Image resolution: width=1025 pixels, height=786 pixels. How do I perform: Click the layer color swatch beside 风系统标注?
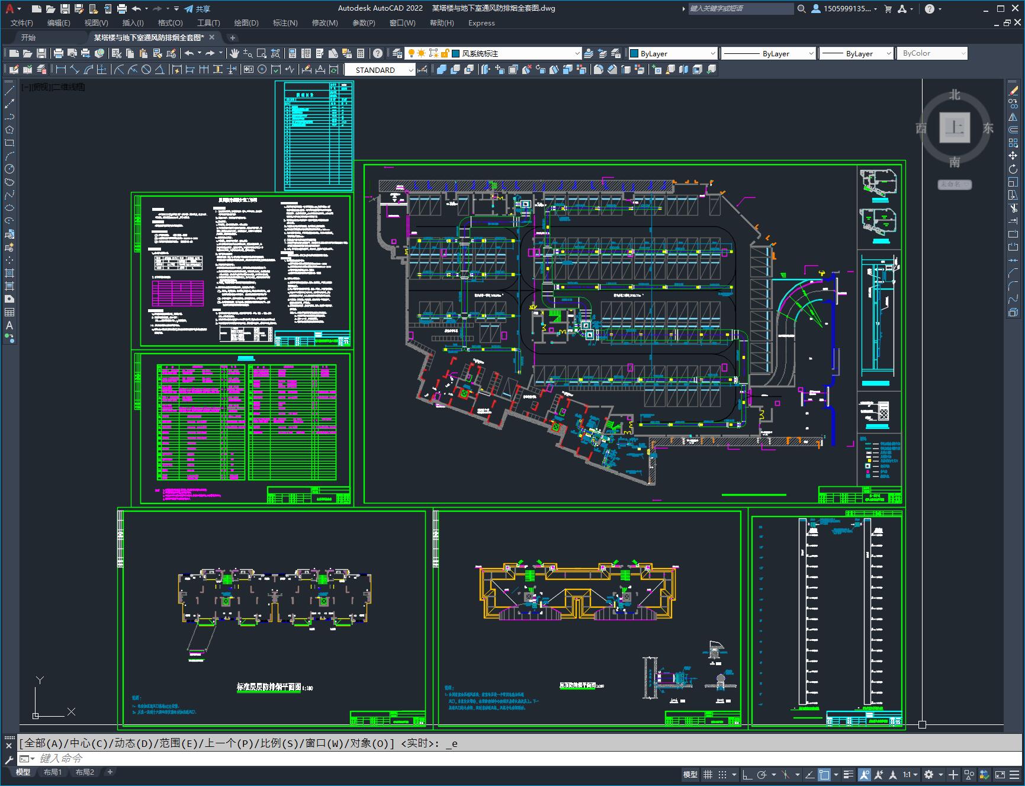(456, 53)
